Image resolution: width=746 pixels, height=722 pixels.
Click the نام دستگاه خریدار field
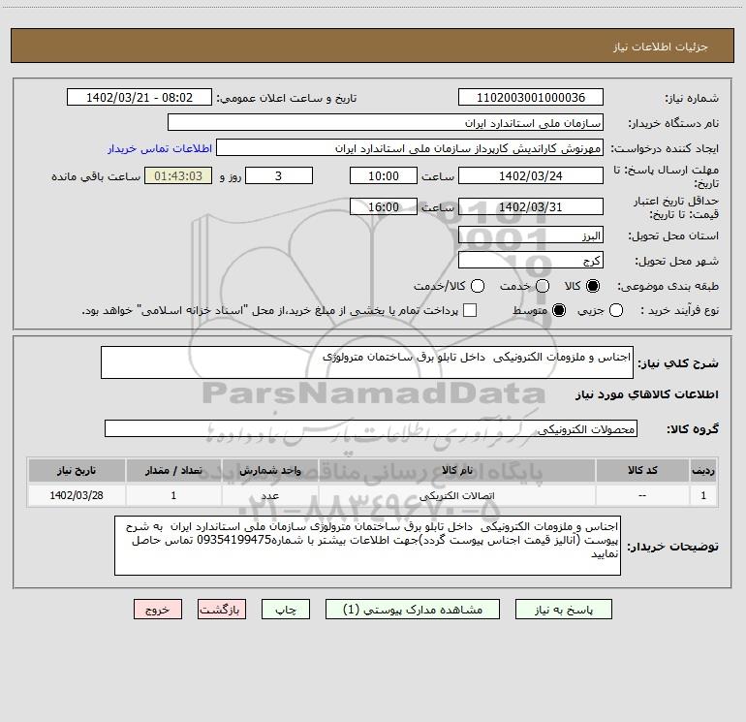386,122
